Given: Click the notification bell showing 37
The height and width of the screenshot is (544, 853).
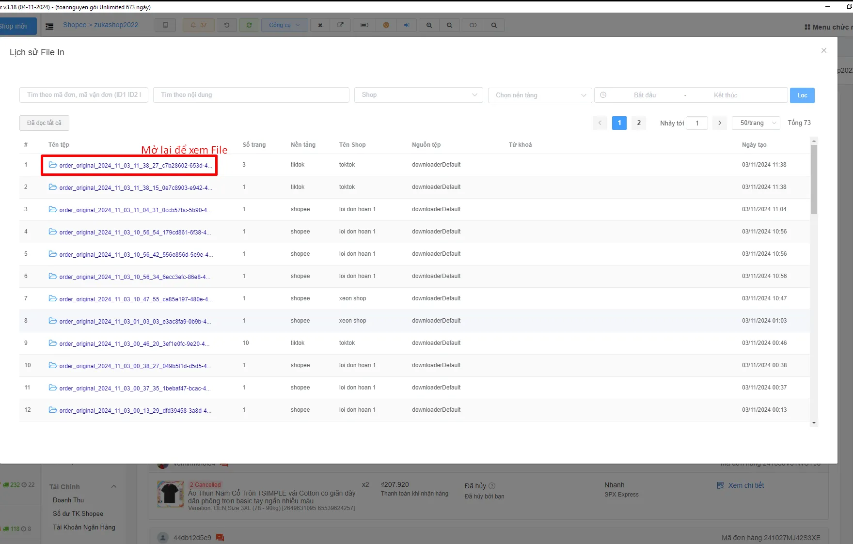Looking at the screenshot, I should (198, 25).
